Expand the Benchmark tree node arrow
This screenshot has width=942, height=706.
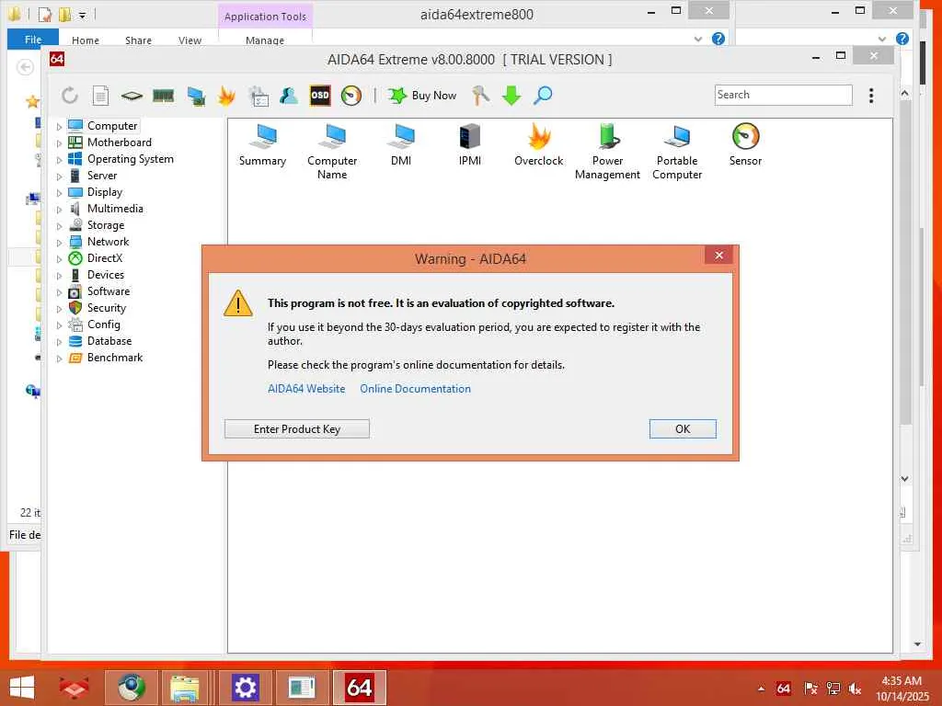tap(59, 359)
